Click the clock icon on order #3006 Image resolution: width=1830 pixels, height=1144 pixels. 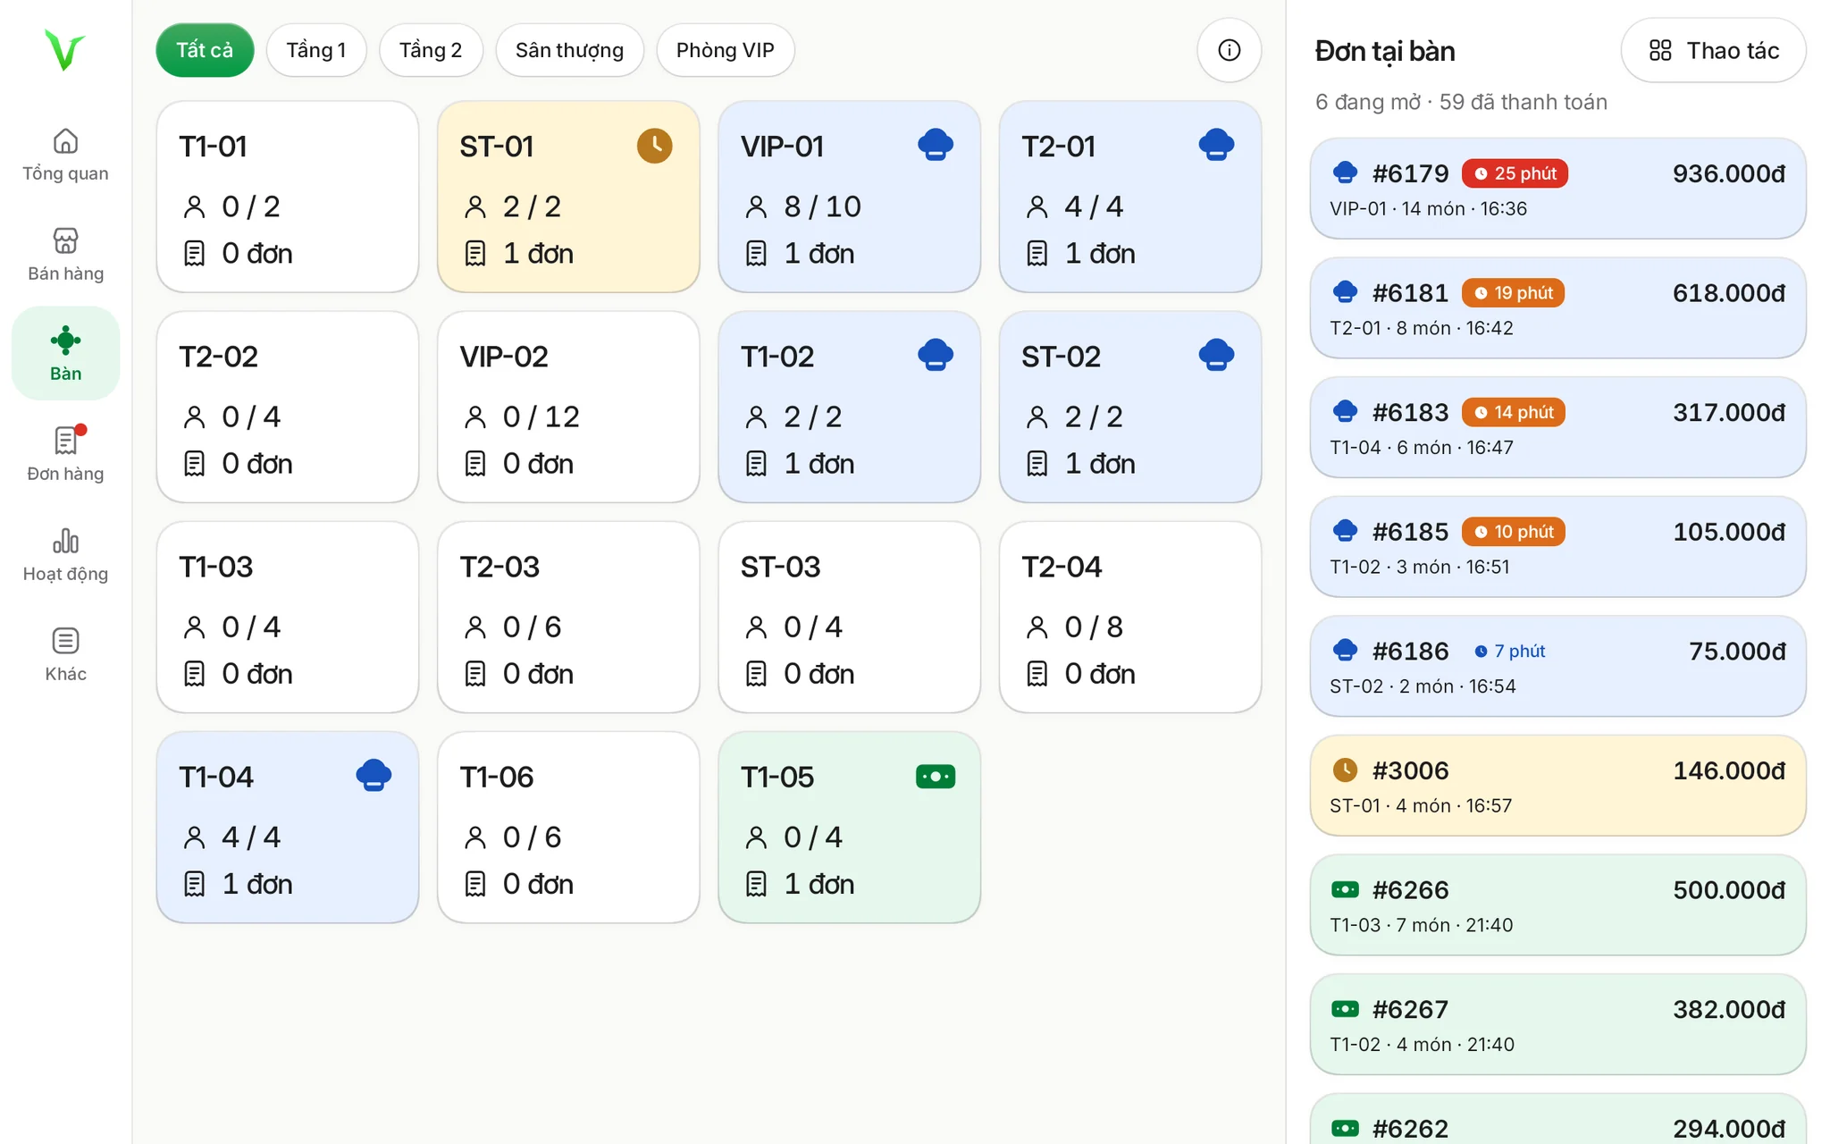(1345, 770)
